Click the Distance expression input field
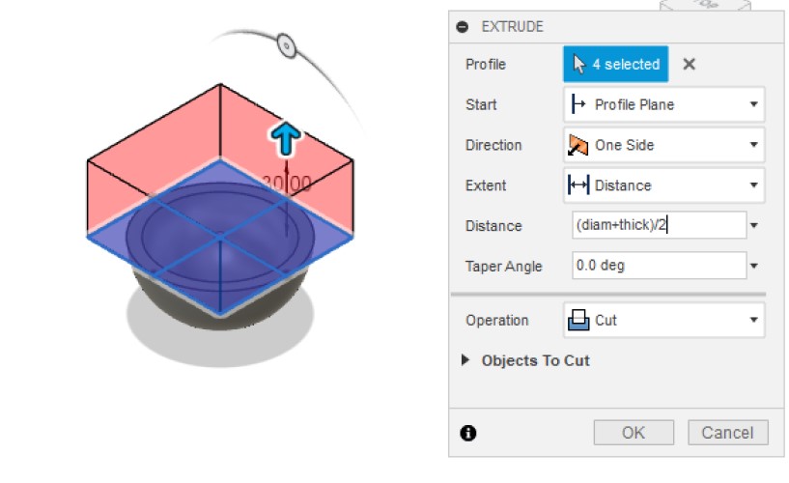The image size is (789, 483). pyautogui.click(x=657, y=226)
